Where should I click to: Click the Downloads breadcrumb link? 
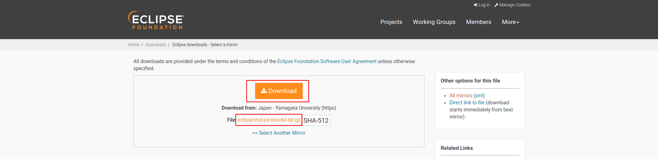[156, 45]
